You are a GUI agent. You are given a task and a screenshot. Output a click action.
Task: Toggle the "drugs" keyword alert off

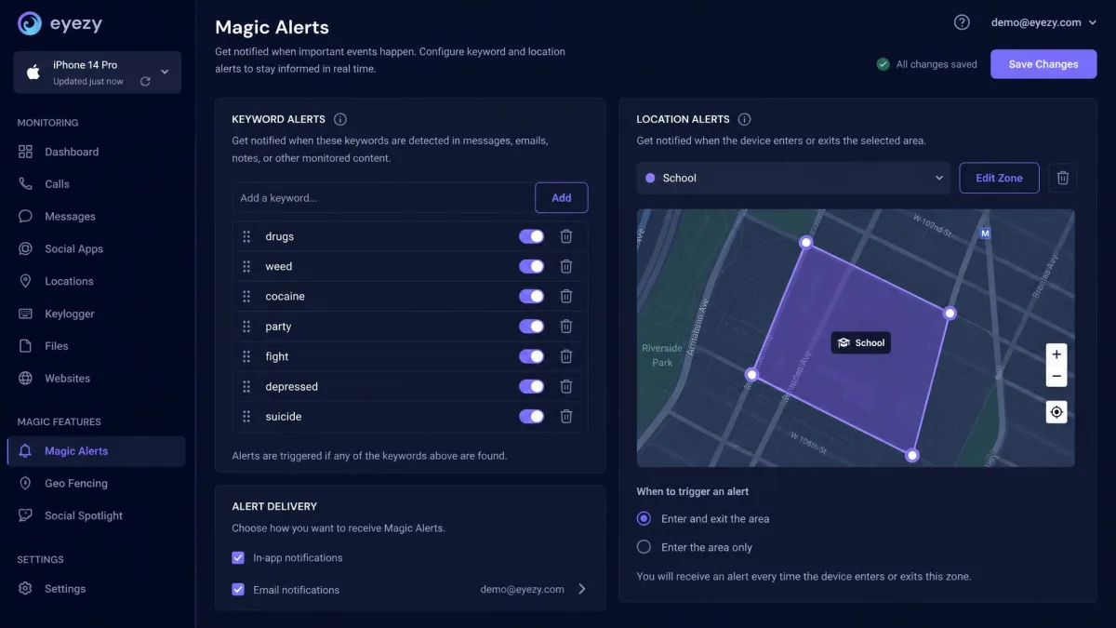click(531, 236)
